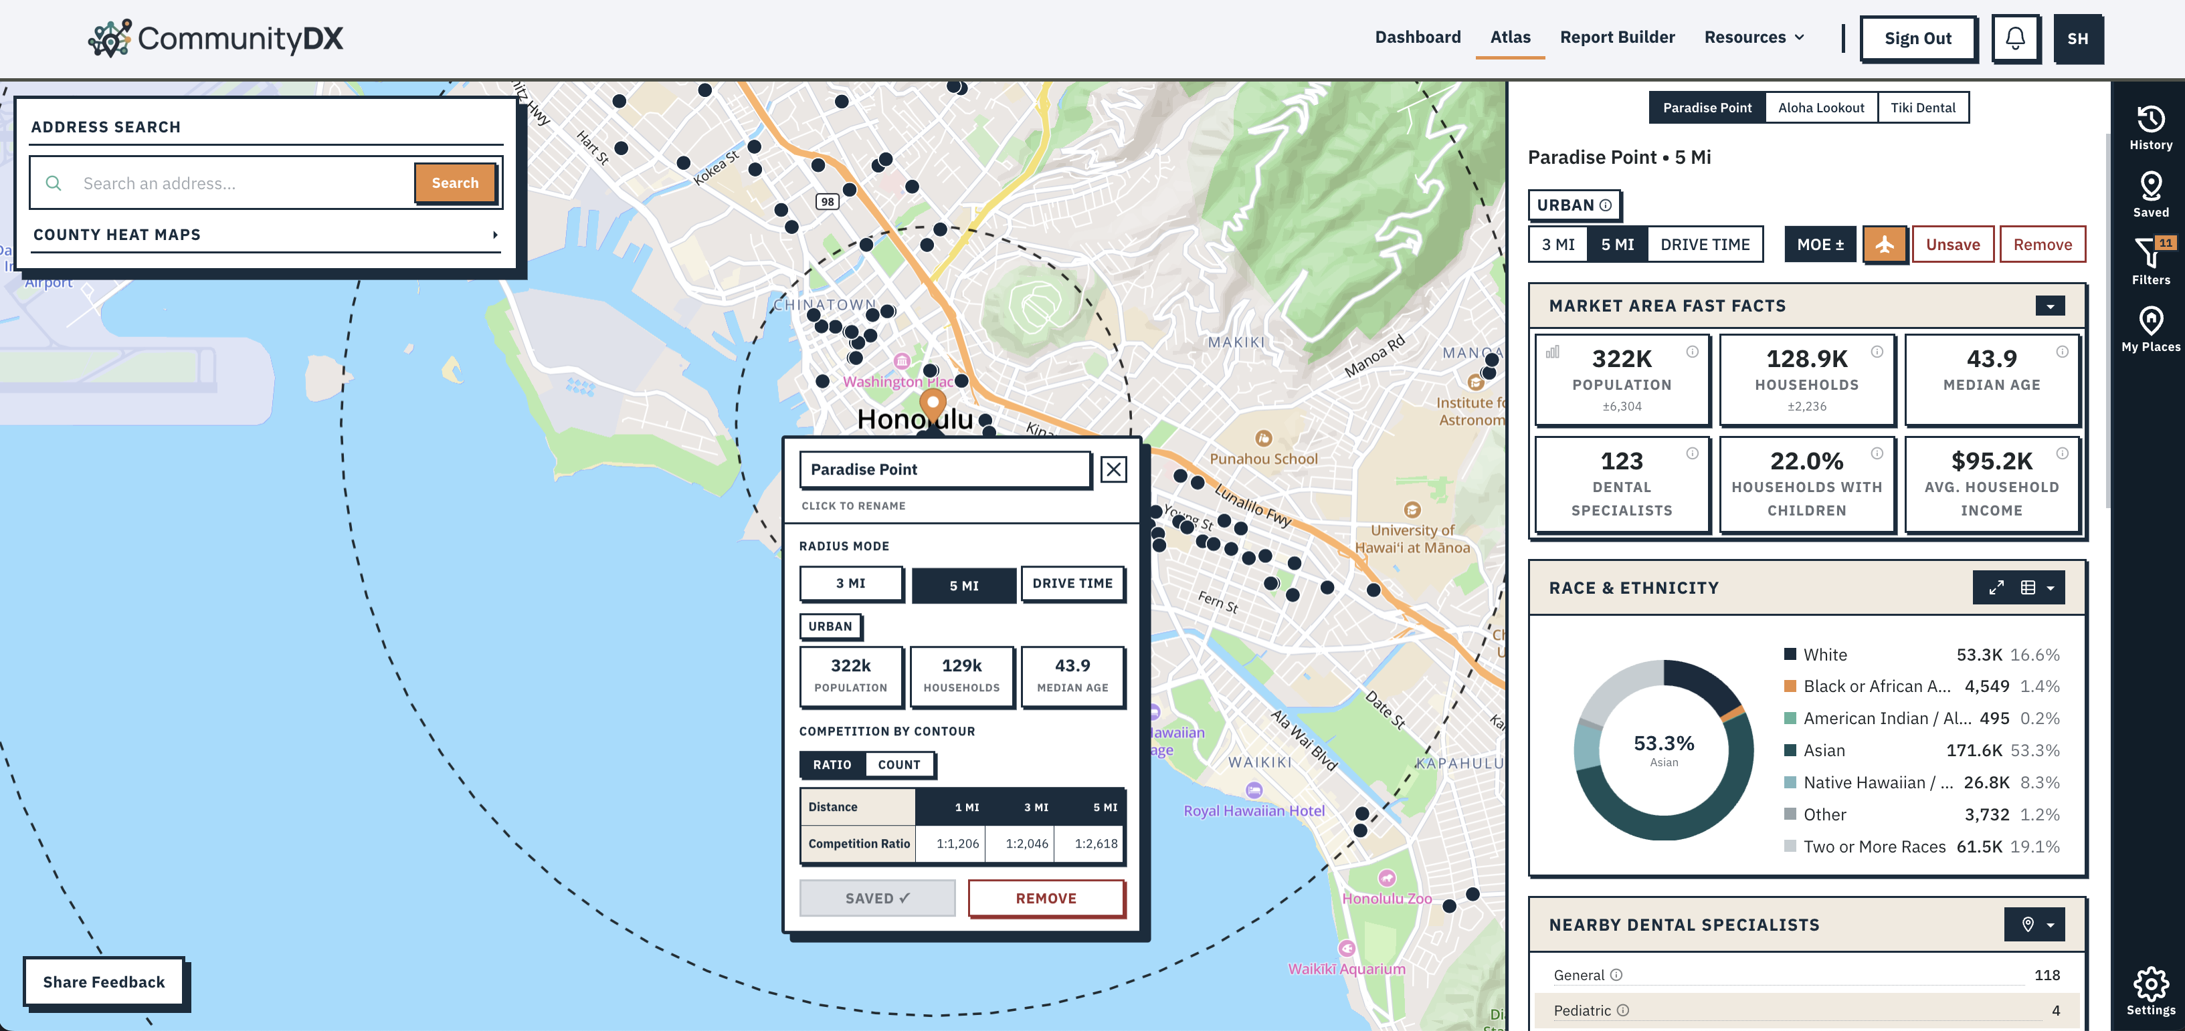
Task: Open Share Feedback
Action: click(x=104, y=982)
